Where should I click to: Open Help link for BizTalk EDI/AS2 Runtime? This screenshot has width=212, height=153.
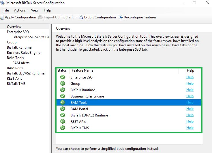click(x=190, y=115)
